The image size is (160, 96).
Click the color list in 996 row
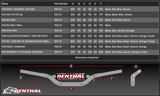130,36
